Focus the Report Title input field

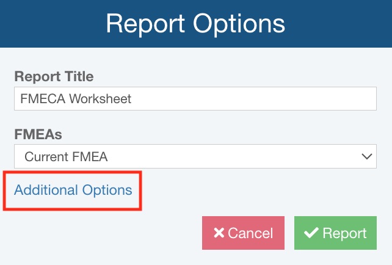pyautogui.click(x=195, y=99)
